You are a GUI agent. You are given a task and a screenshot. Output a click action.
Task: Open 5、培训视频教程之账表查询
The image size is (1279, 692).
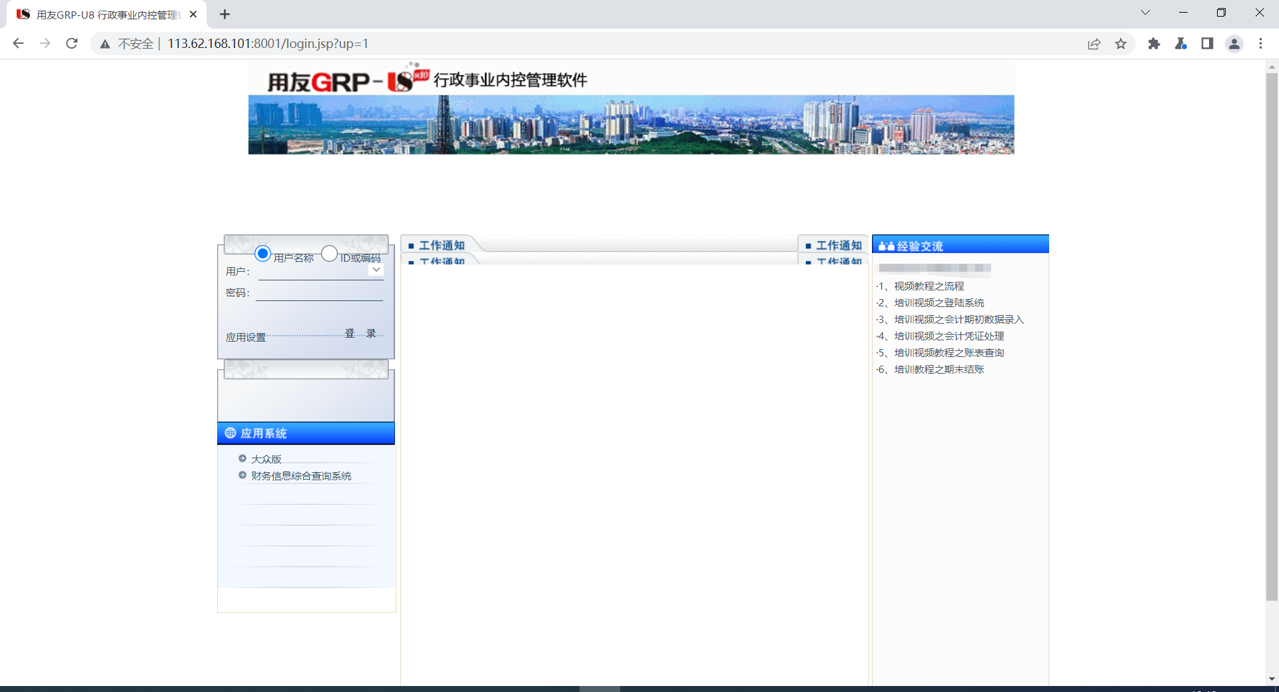(942, 352)
